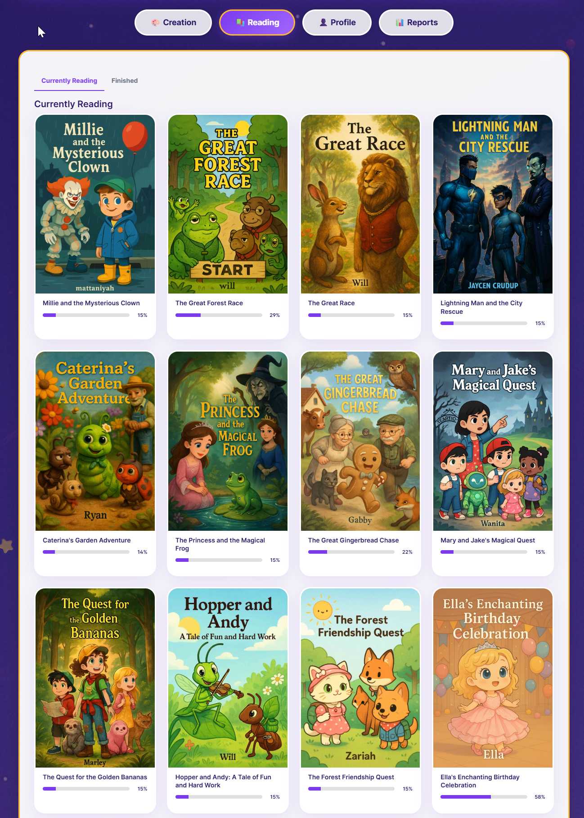584x818 pixels.
Task: Click Caterina's Garden Adventure title link
Action: [87, 540]
